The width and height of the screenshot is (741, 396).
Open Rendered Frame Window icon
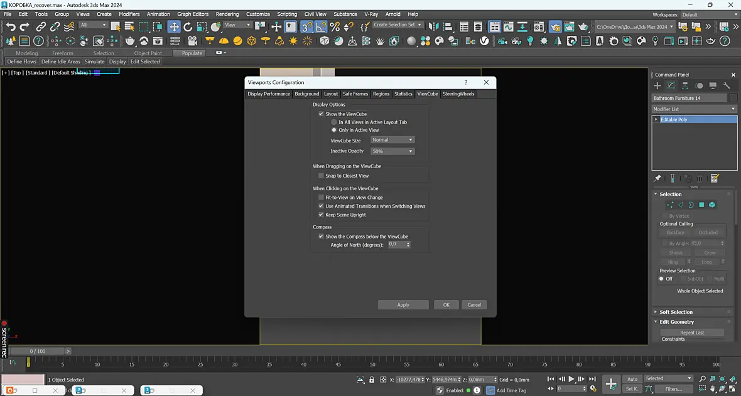[x=569, y=27]
